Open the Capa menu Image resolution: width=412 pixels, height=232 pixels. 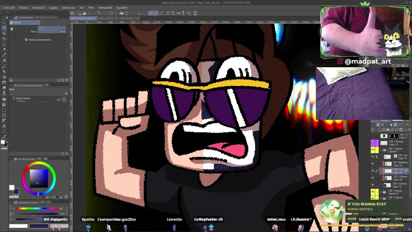[53, 7]
